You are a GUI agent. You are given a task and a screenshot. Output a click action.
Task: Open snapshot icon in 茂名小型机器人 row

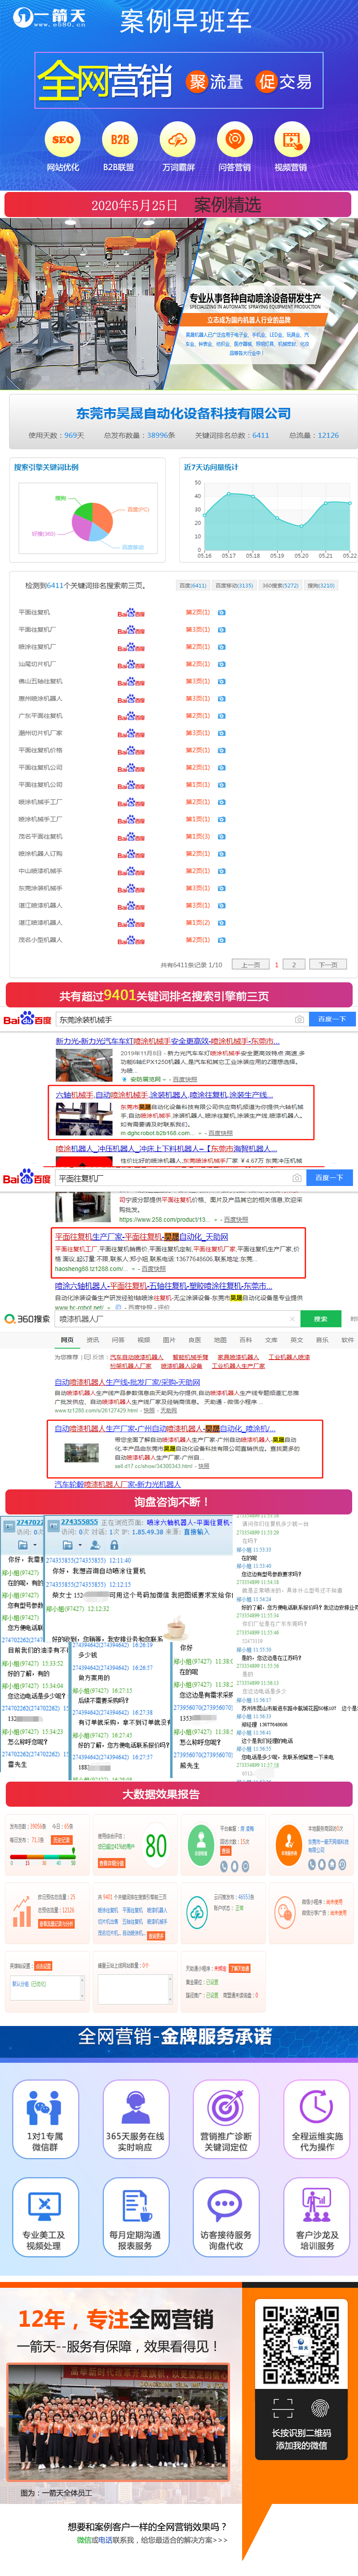(x=222, y=940)
